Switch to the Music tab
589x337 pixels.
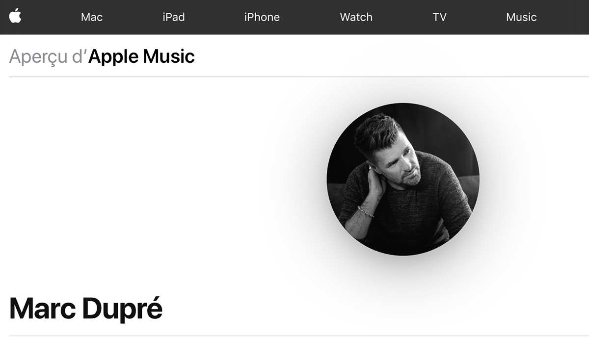[521, 17]
